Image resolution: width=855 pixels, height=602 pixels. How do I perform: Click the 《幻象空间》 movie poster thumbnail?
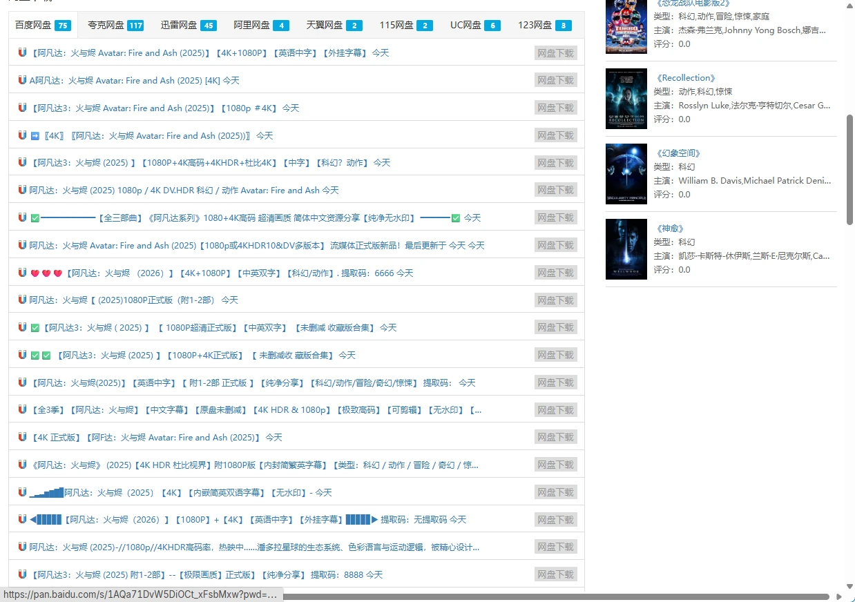coord(626,174)
